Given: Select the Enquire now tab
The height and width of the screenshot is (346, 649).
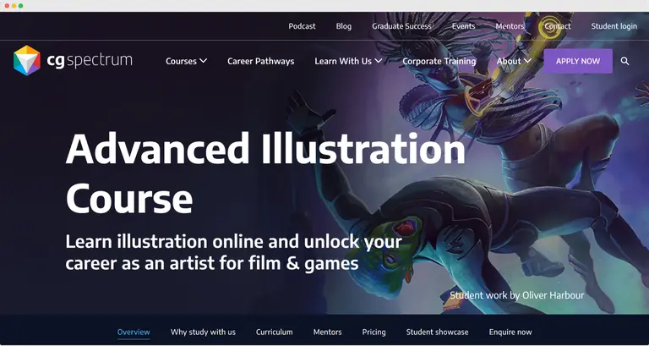Looking at the screenshot, I should [x=510, y=332].
